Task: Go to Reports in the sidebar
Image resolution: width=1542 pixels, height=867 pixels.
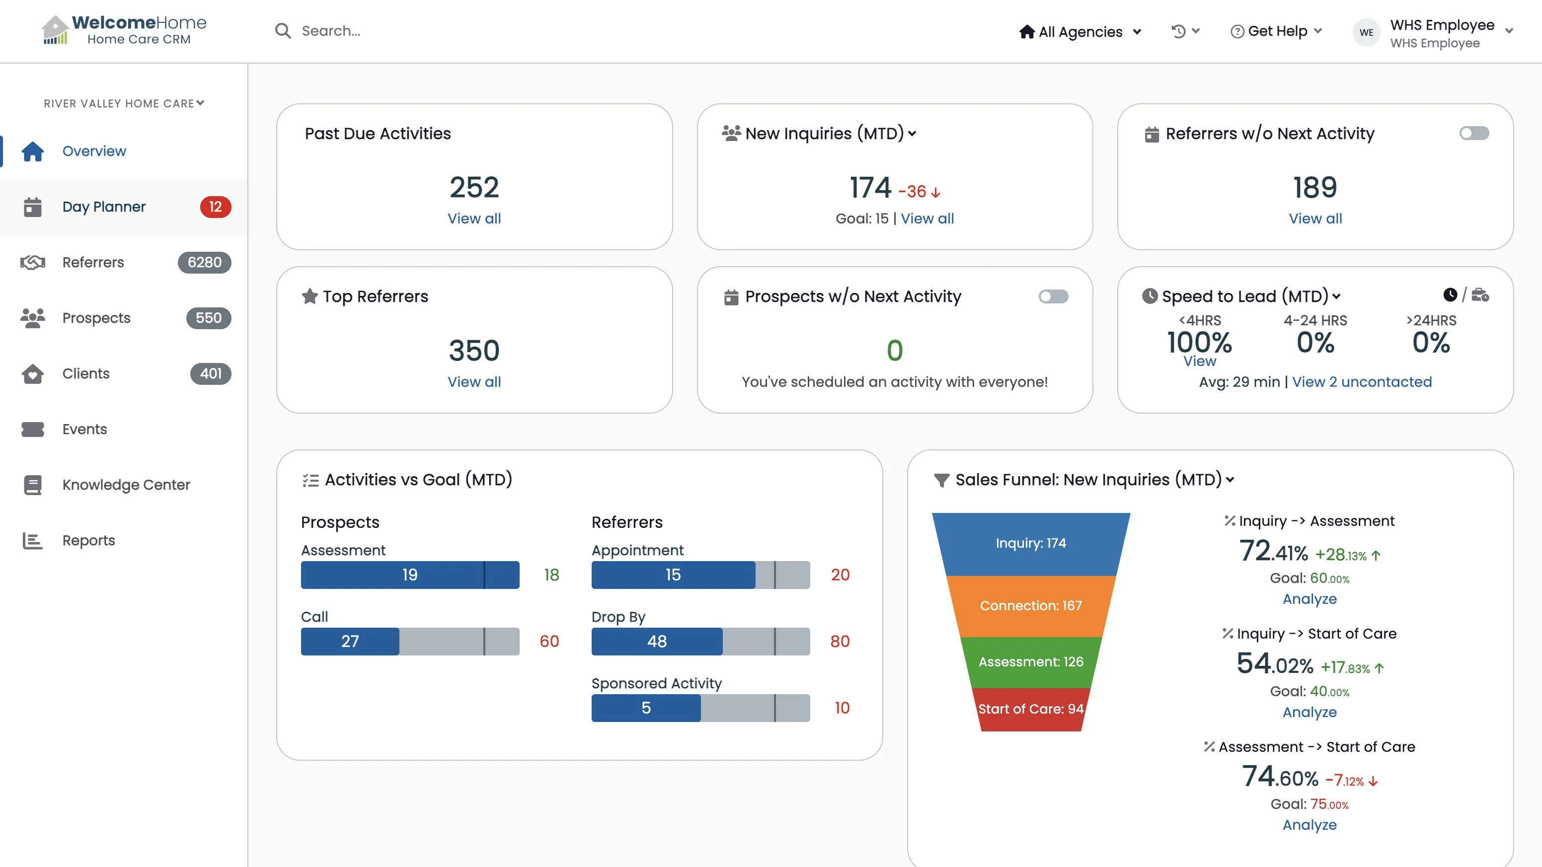Action: click(x=88, y=540)
